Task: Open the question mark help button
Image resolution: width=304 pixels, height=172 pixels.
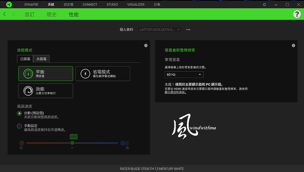Action: coord(297,14)
